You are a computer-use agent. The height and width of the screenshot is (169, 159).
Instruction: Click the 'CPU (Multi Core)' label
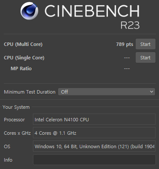click(23, 44)
